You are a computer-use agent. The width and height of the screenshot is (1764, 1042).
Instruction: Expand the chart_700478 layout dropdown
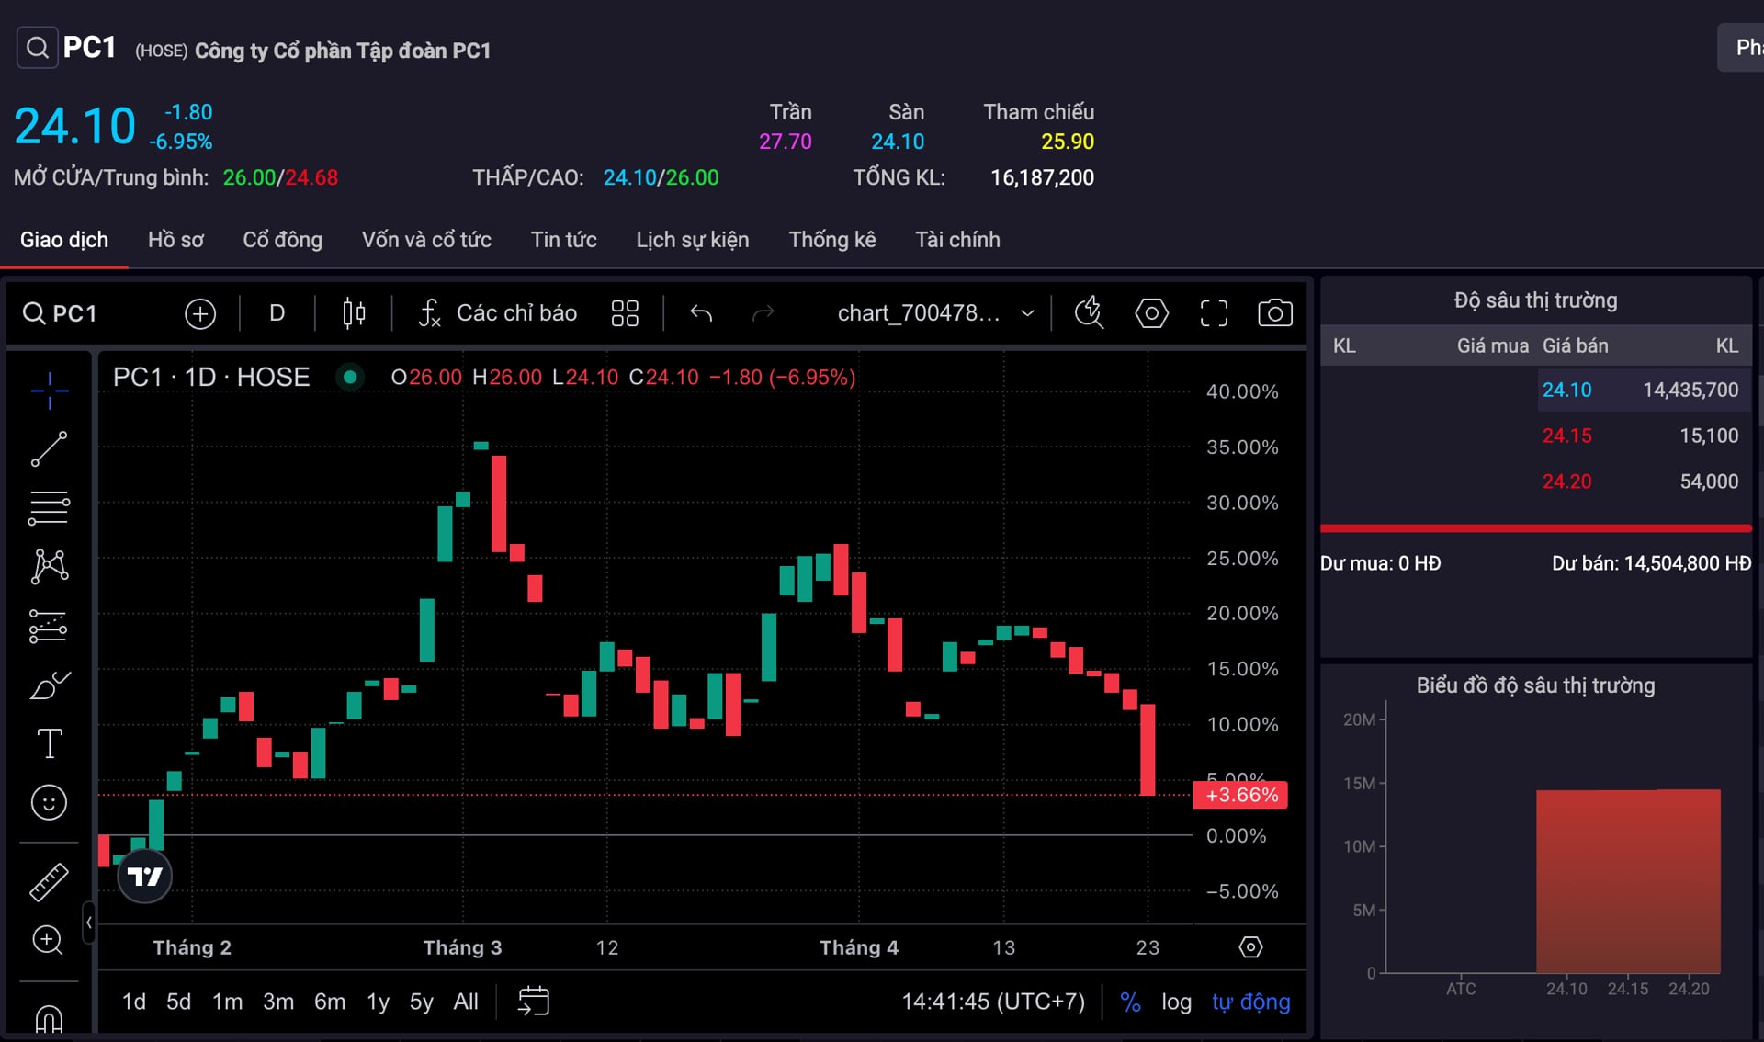point(1027,313)
